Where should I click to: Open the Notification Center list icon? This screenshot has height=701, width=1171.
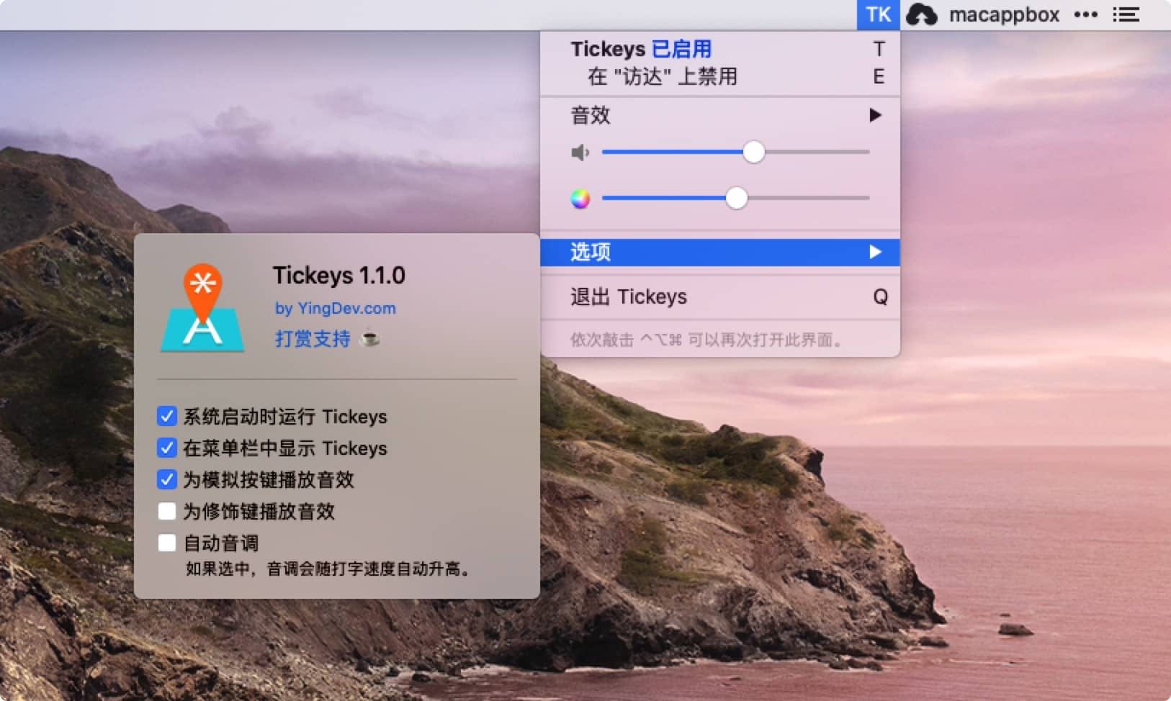[x=1126, y=15]
